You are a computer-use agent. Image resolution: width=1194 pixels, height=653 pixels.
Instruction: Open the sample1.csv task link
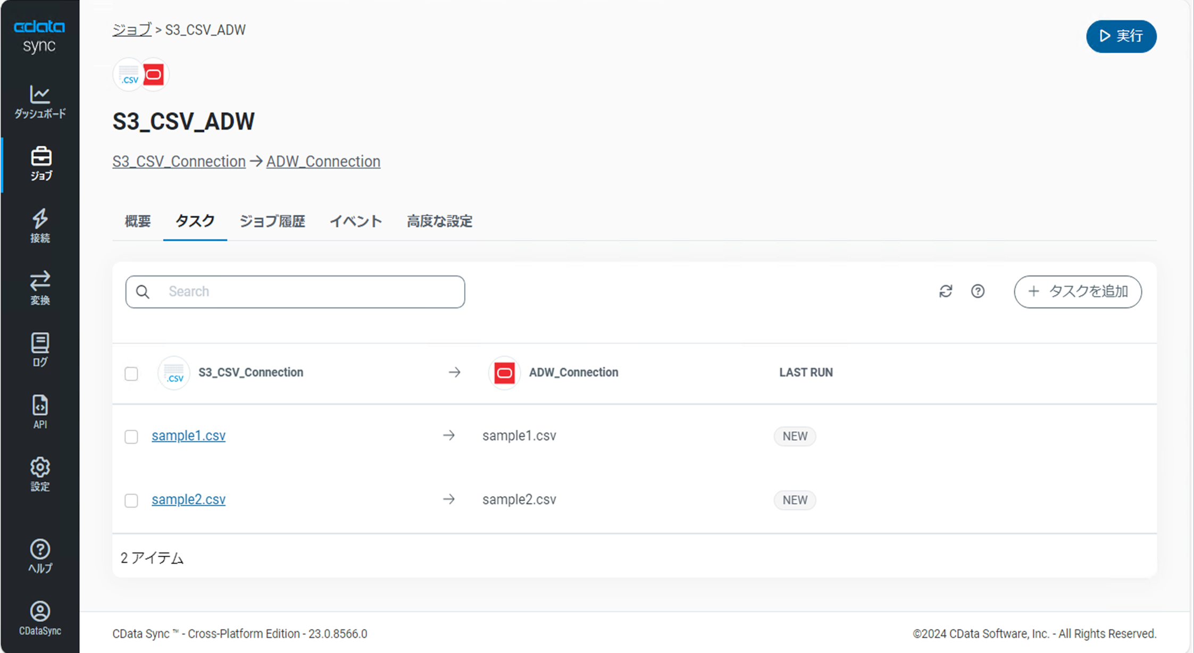tap(188, 436)
